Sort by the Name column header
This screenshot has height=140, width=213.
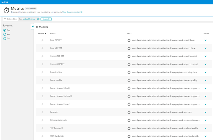[x=53, y=34]
